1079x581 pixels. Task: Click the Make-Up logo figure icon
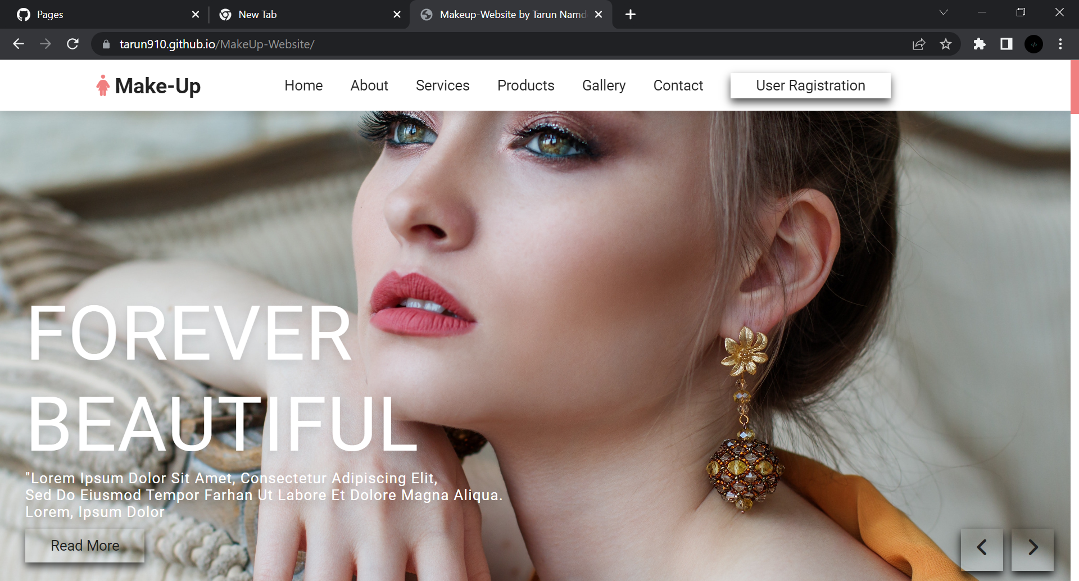(102, 85)
